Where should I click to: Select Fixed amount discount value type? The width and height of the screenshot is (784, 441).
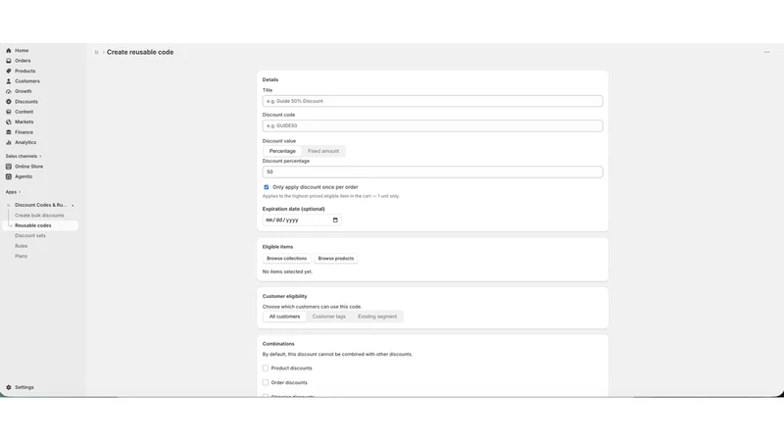(323, 151)
